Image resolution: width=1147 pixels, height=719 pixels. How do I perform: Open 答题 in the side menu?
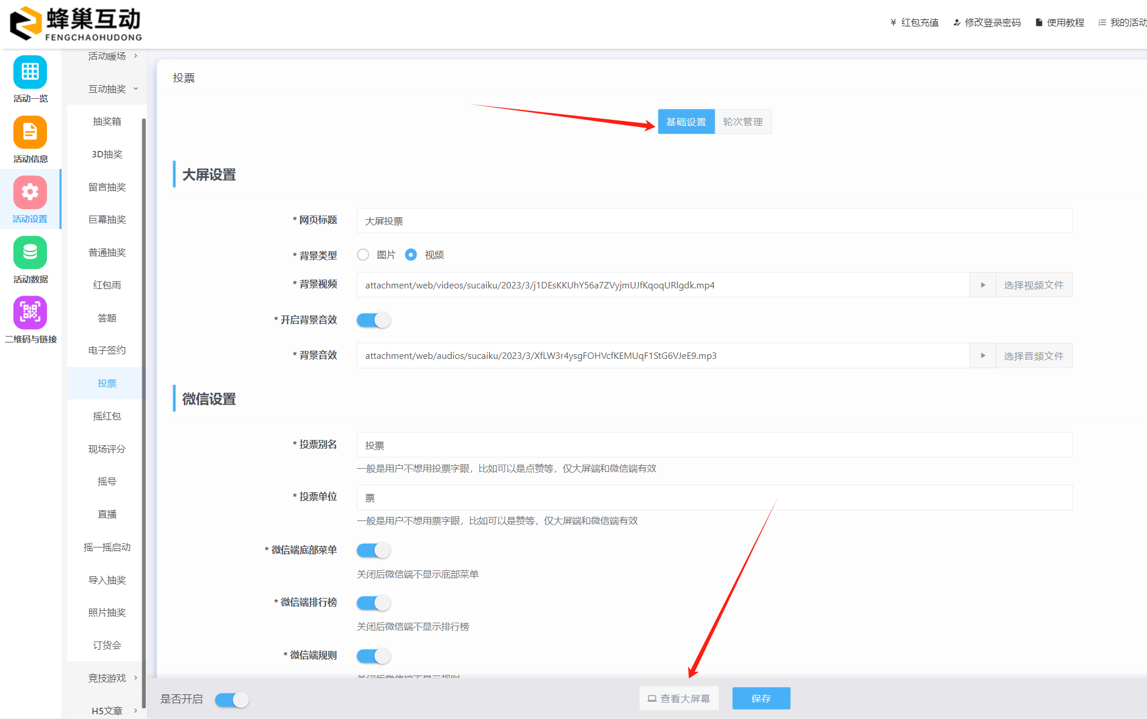click(x=107, y=318)
